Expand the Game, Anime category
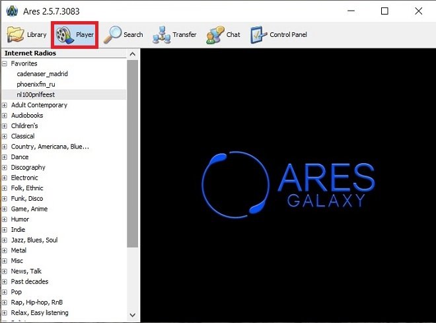Screen dimensions: 436x323 click(x=5, y=209)
